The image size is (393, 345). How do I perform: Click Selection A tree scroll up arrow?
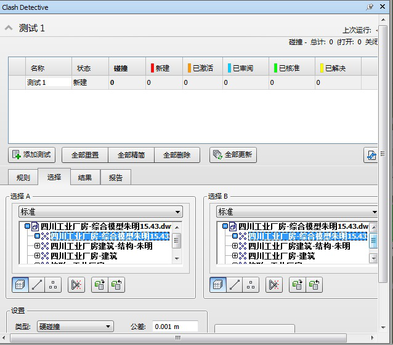click(177, 227)
